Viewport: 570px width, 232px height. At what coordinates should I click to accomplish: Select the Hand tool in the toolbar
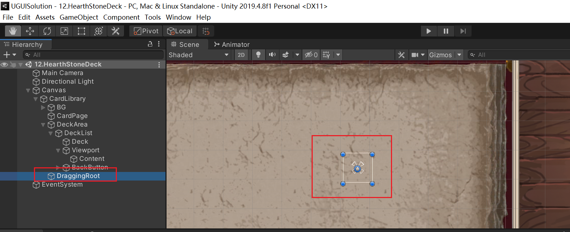pos(13,31)
